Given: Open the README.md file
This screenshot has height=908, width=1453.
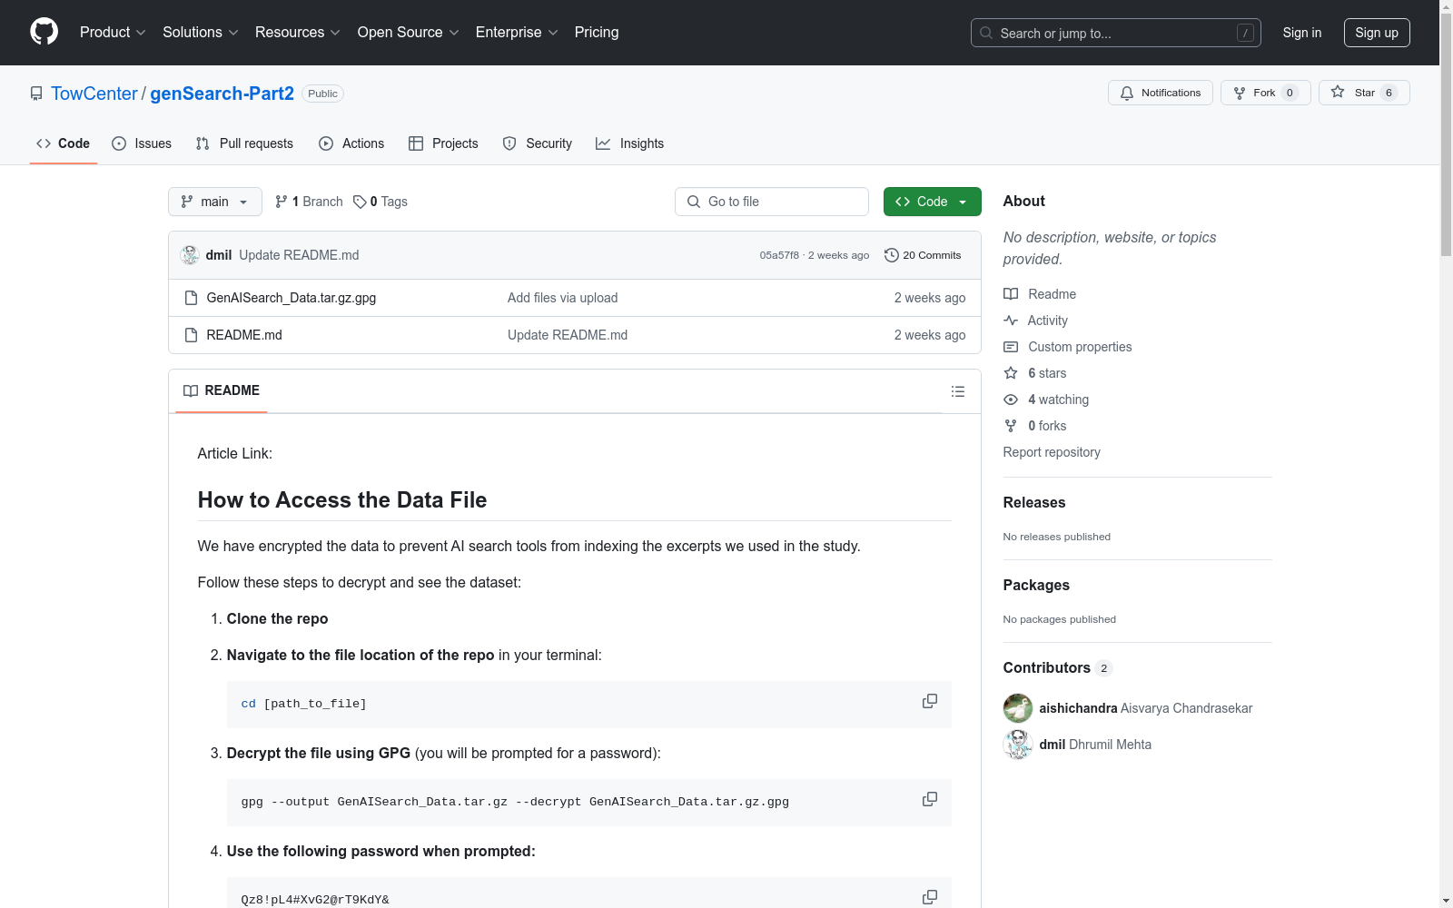Looking at the screenshot, I should click(244, 335).
